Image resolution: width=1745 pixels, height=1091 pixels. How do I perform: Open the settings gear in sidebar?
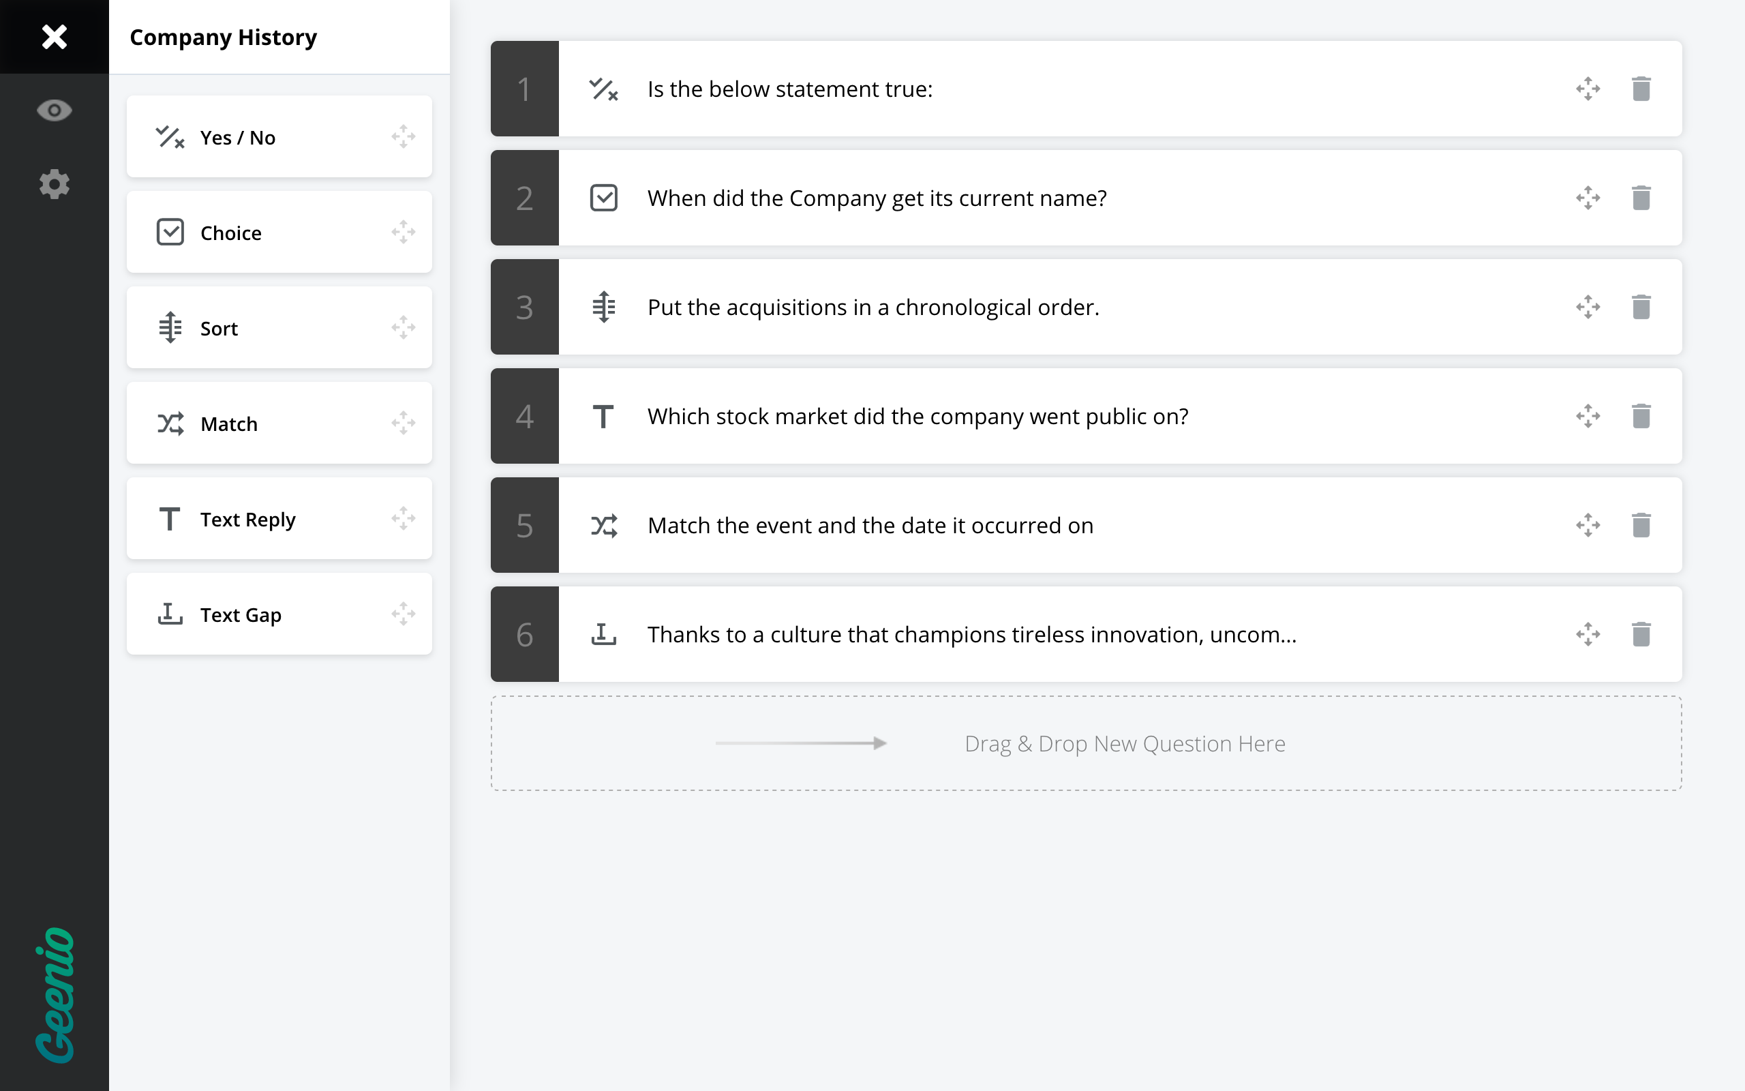pos(54,184)
